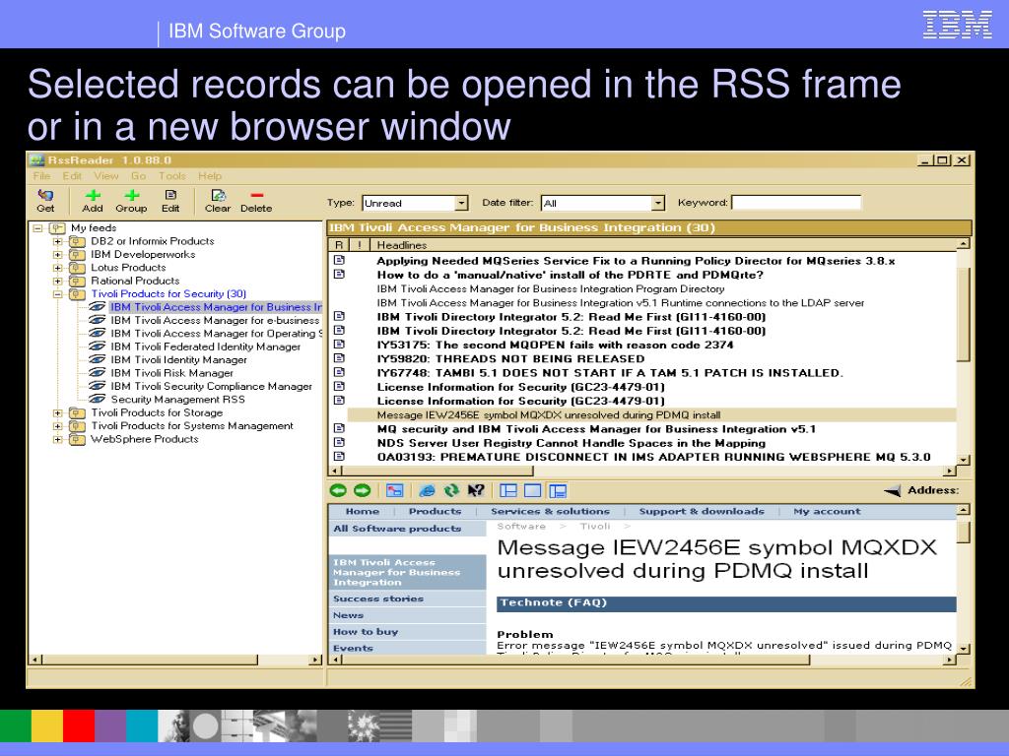Click the document icon beside NDS Server headline
Image resolution: width=1009 pixels, height=756 pixels.
(339, 442)
